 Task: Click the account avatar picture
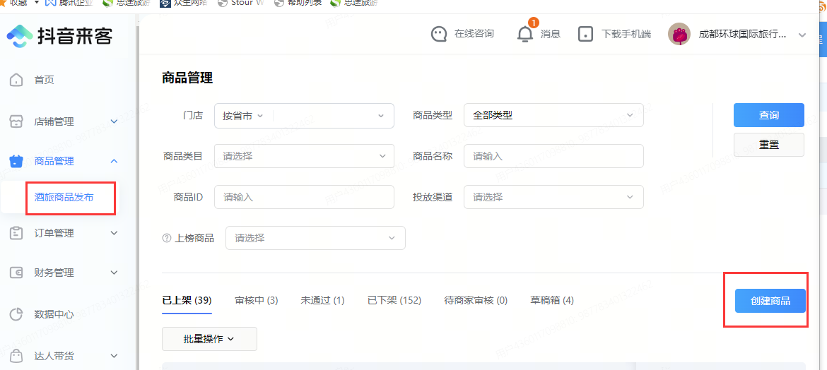679,34
